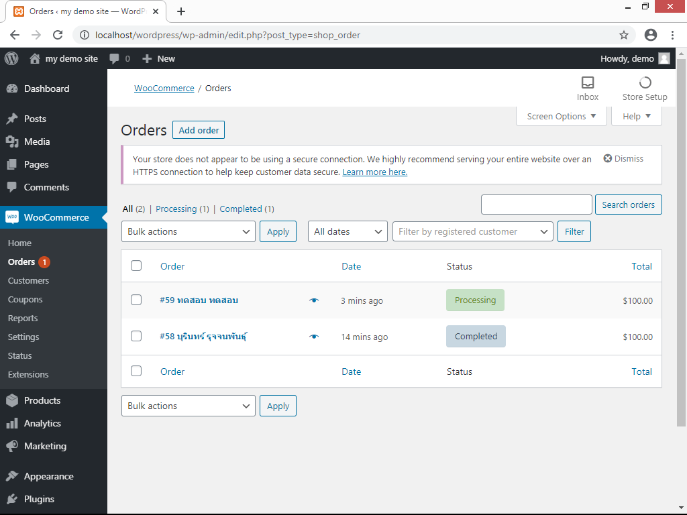Click the Add order button

199,130
